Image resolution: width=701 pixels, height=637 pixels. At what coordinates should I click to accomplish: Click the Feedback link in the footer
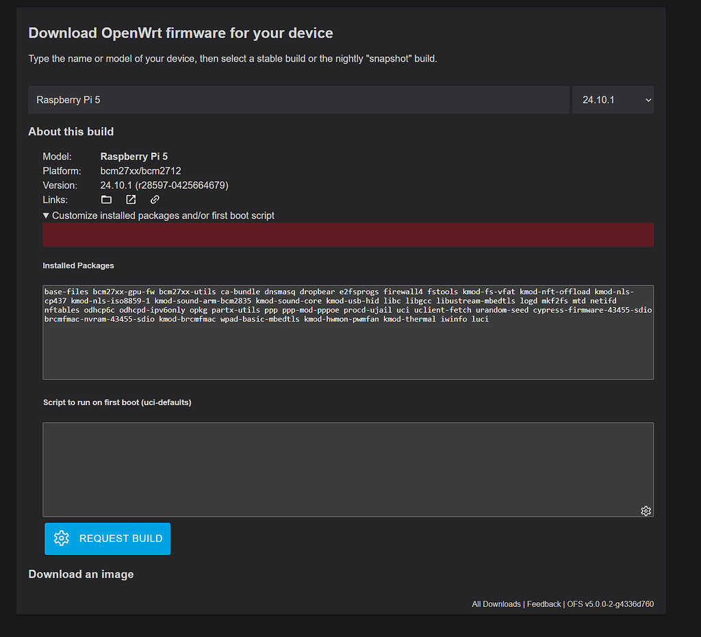click(544, 603)
